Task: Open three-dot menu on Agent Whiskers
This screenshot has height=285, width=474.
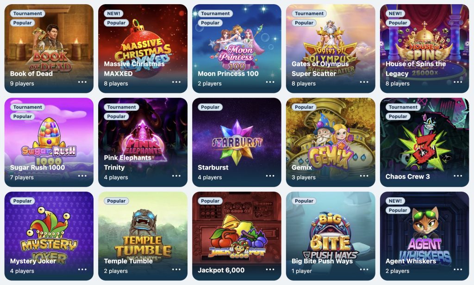Action: point(458,269)
